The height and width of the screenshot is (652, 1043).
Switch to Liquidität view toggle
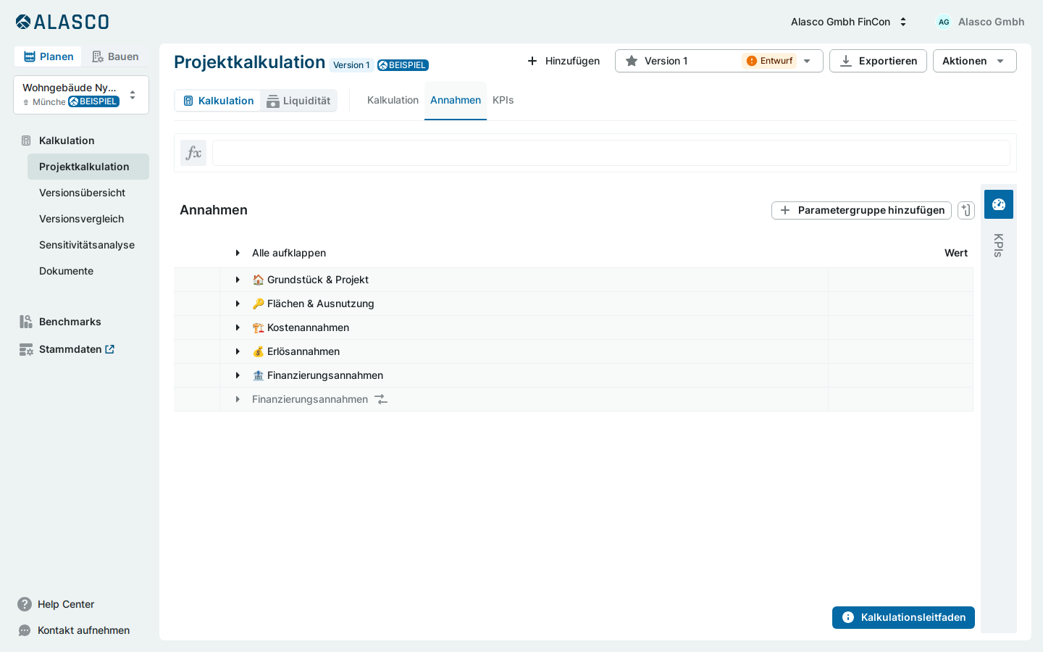coord(298,101)
